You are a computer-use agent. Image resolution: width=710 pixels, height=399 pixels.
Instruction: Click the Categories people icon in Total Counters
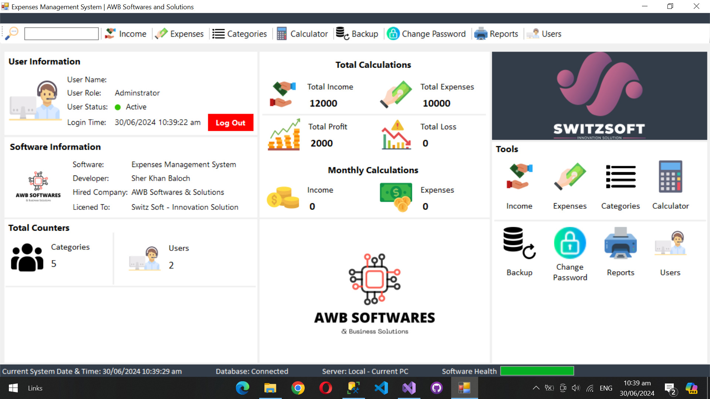(x=27, y=258)
